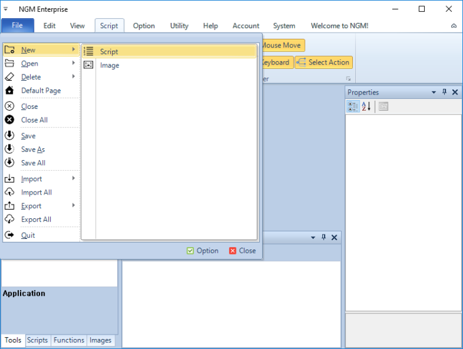This screenshot has width=463, height=349.
Task: Close the bottom output panel
Action: (334, 237)
